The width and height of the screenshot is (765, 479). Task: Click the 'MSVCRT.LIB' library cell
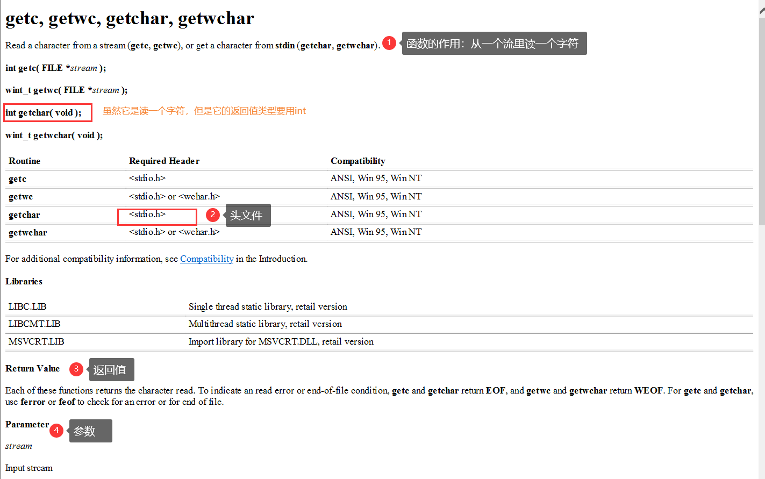[x=37, y=342]
